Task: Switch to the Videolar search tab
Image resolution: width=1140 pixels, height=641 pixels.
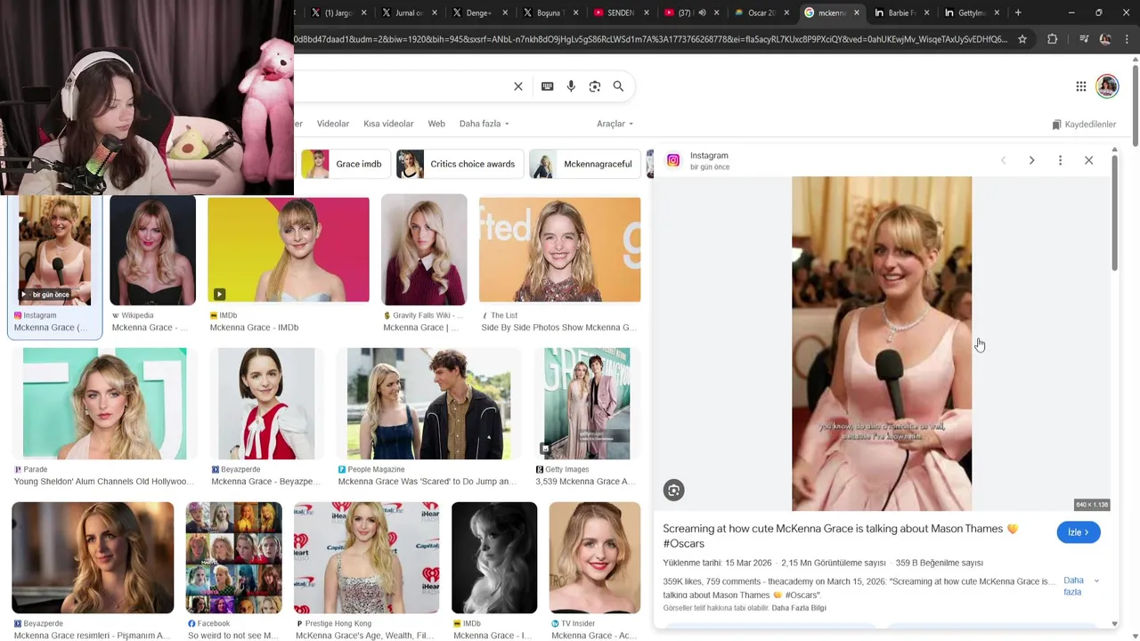Action: pyautogui.click(x=333, y=124)
